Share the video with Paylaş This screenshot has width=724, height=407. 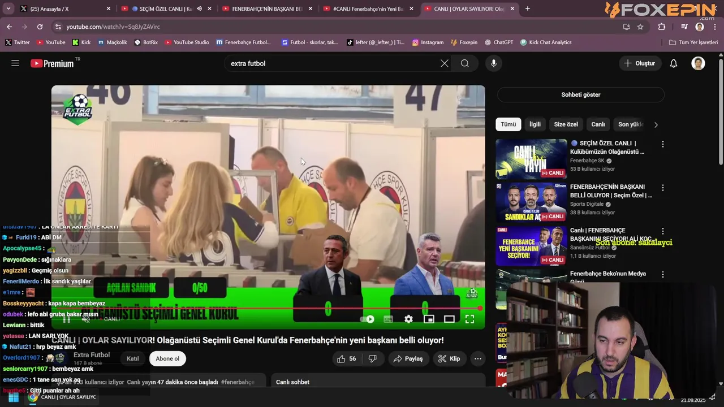point(408,358)
